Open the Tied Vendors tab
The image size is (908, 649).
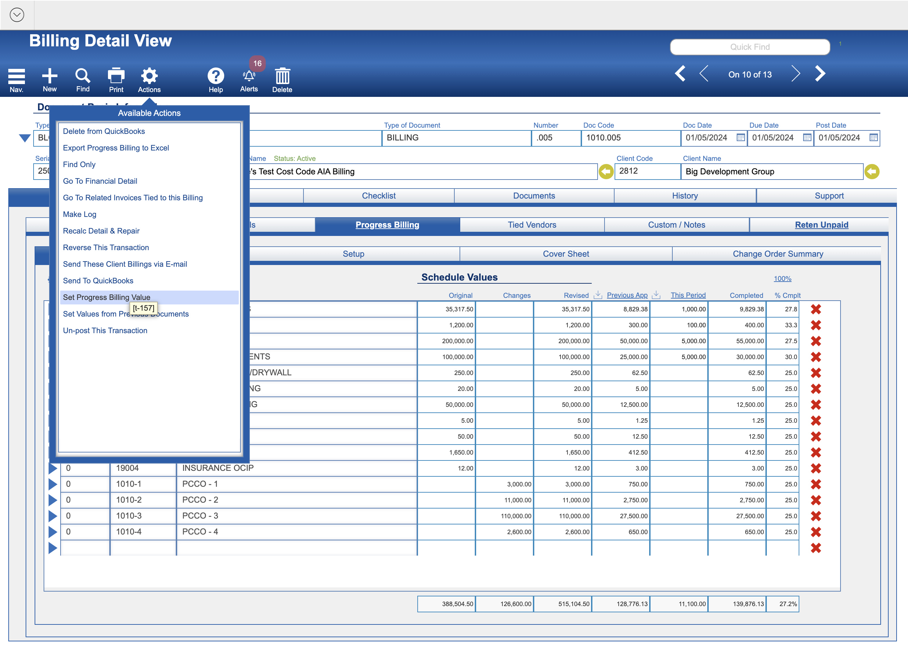[532, 225]
